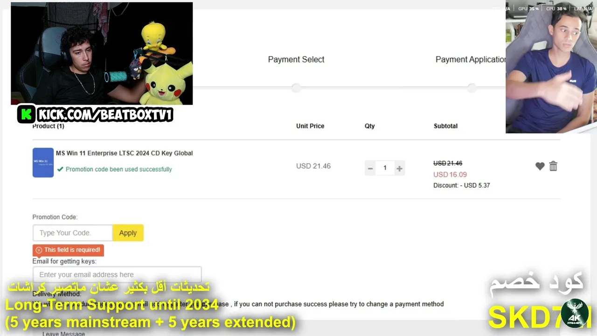Increase quantity with the plus button
Viewport: 597px width, 336px height.
point(399,168)
